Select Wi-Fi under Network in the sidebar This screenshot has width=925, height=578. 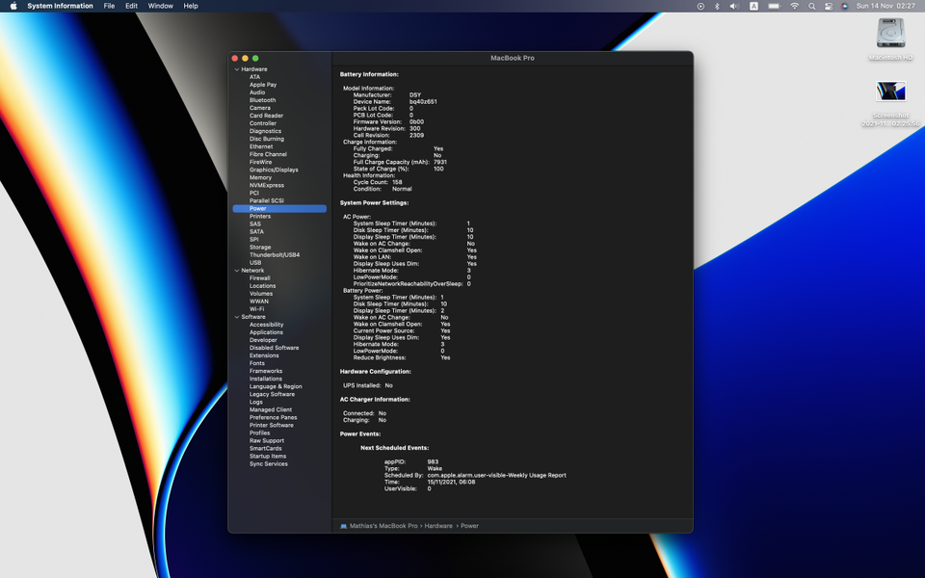click(256, 309)
